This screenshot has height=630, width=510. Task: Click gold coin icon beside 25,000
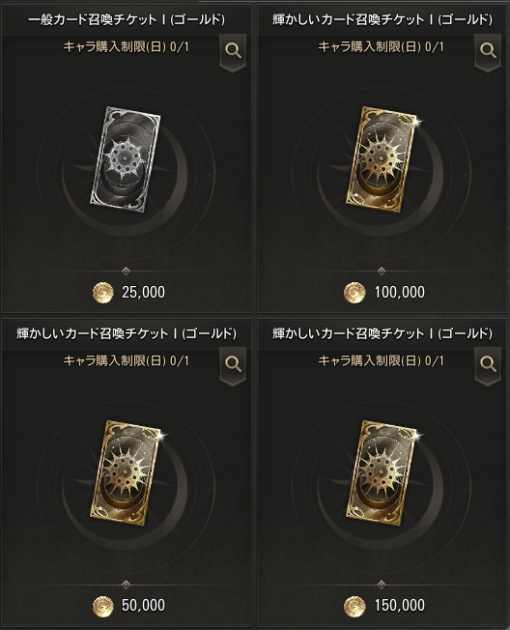[102, 293]
